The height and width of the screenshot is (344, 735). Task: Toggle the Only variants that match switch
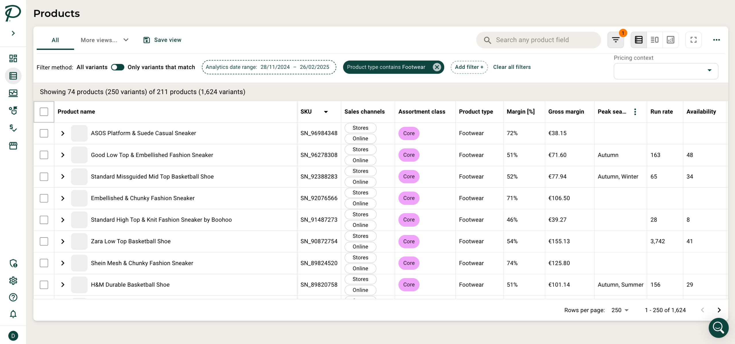click(117, 67)
